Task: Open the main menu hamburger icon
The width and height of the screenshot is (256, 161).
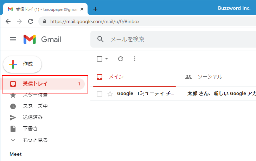Action: pos(13,39)
